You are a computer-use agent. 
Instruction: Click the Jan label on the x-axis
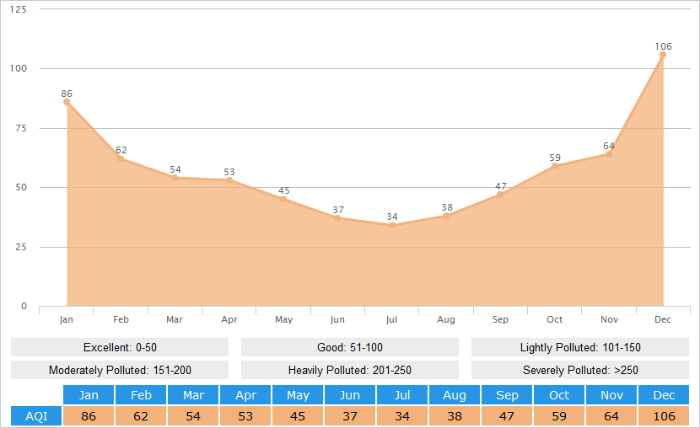tap(66, 319)
